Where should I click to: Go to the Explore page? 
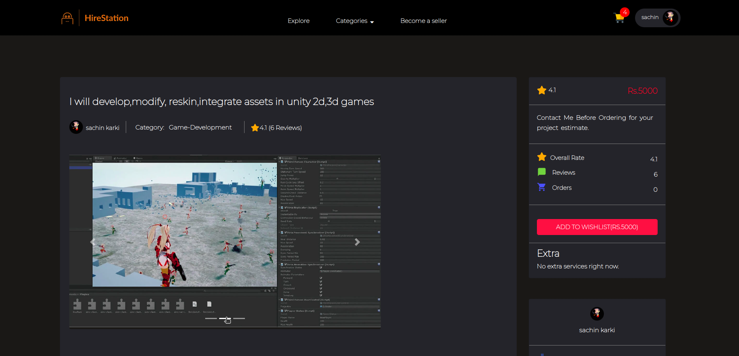tap(299, 21)
